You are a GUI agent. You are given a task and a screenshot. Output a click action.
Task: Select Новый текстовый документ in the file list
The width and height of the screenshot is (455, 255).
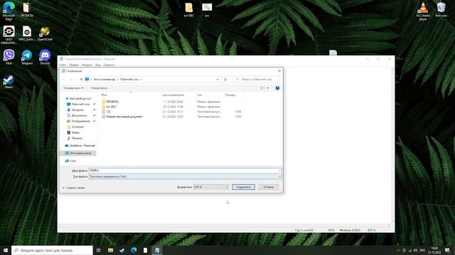pos(124,117)
